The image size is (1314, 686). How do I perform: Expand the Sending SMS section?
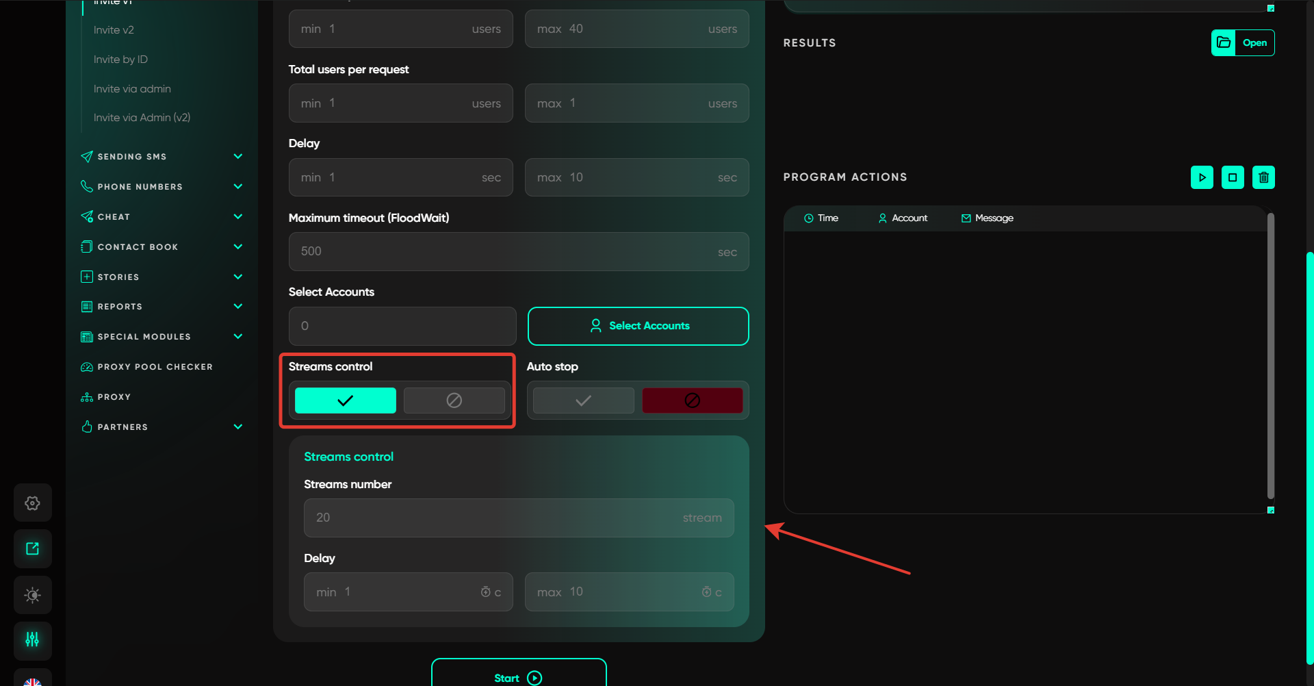(x=237, y=157)
